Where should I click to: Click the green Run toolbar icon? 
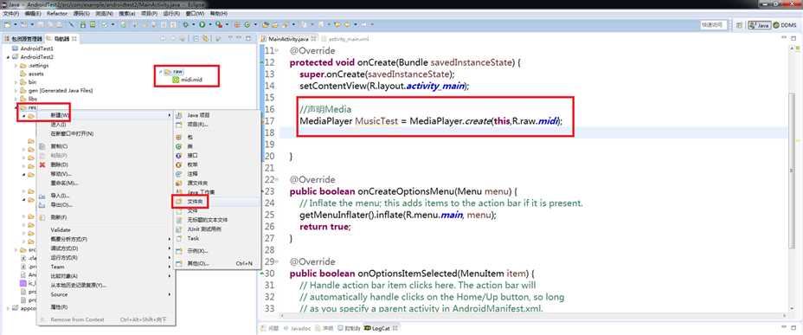tap(202, 24)
